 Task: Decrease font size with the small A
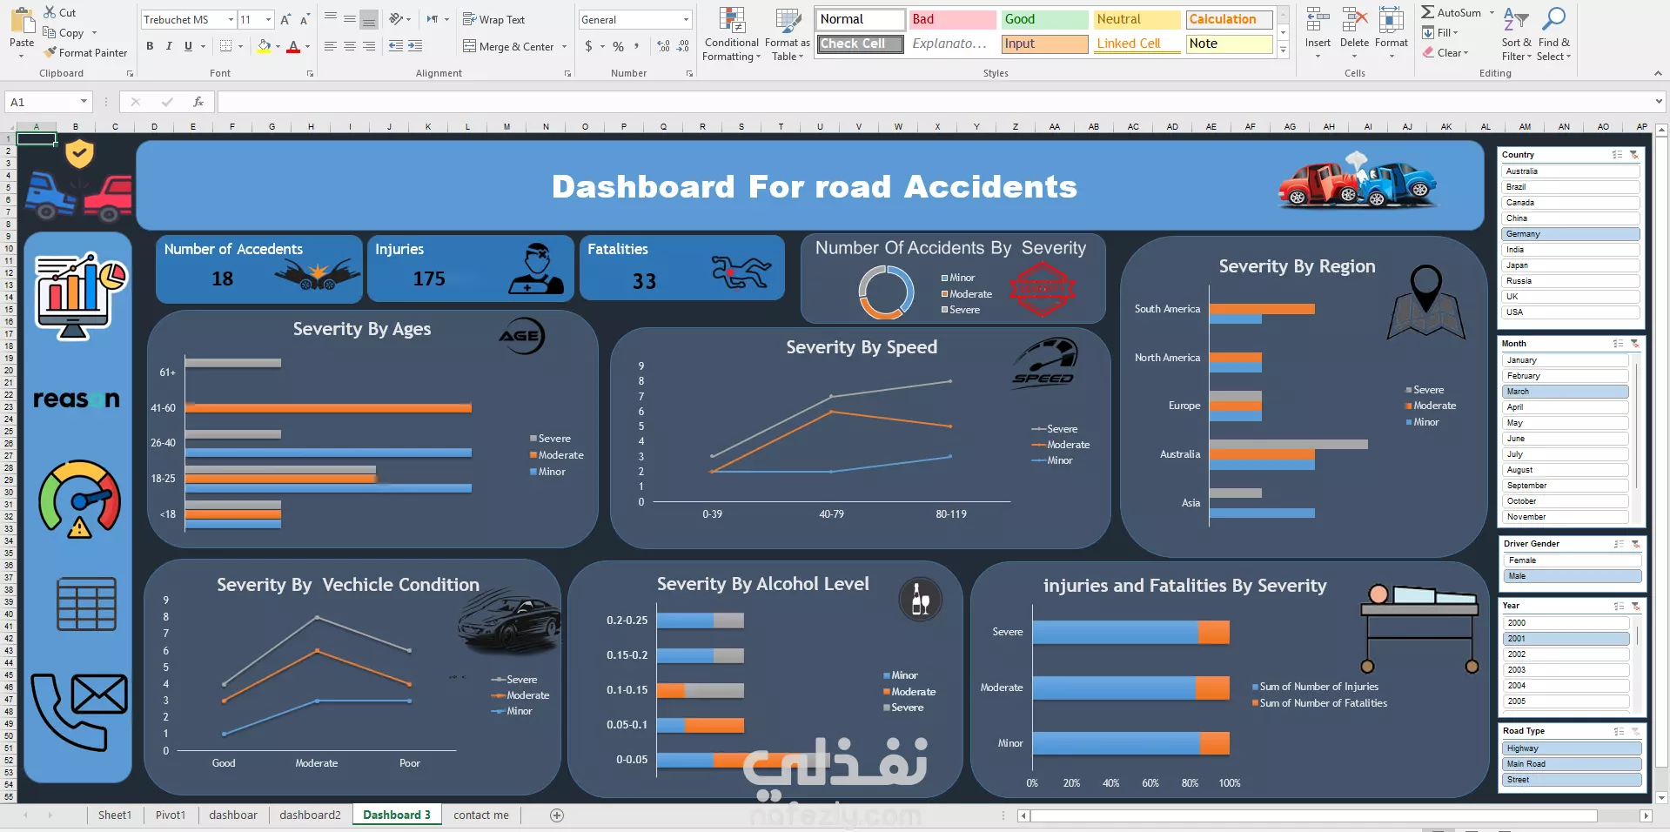click(x=304, y=19)
